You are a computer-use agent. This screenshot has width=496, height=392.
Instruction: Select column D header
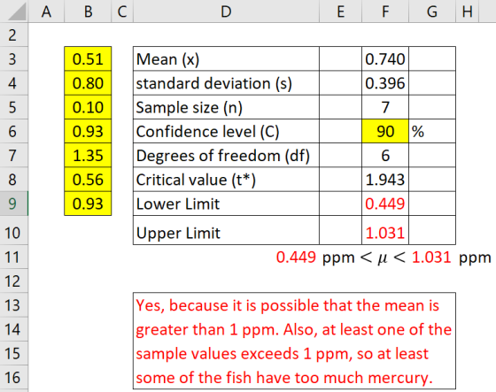226,12
